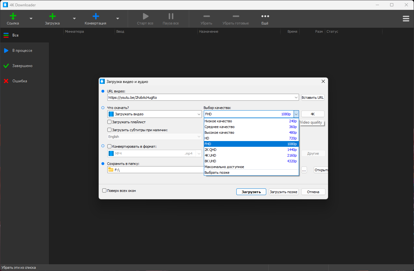Choose HD 720p quality option
Viewport: 414px width, 271px height.
[251, 138]
